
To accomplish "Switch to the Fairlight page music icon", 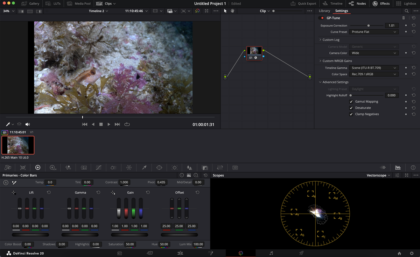I will [271, 253].
